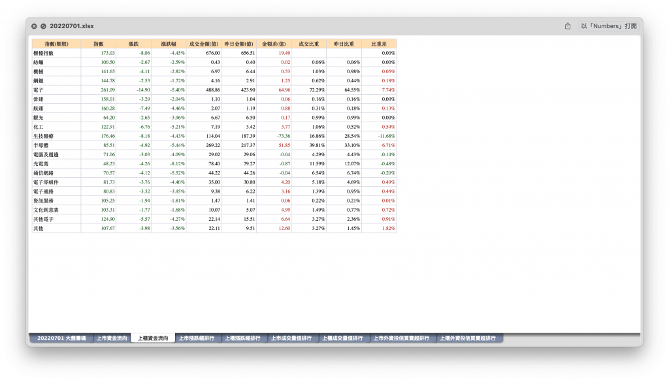Select the 電子零組件 row label
This screenshot has height=381, width=669.
point(46,182)
